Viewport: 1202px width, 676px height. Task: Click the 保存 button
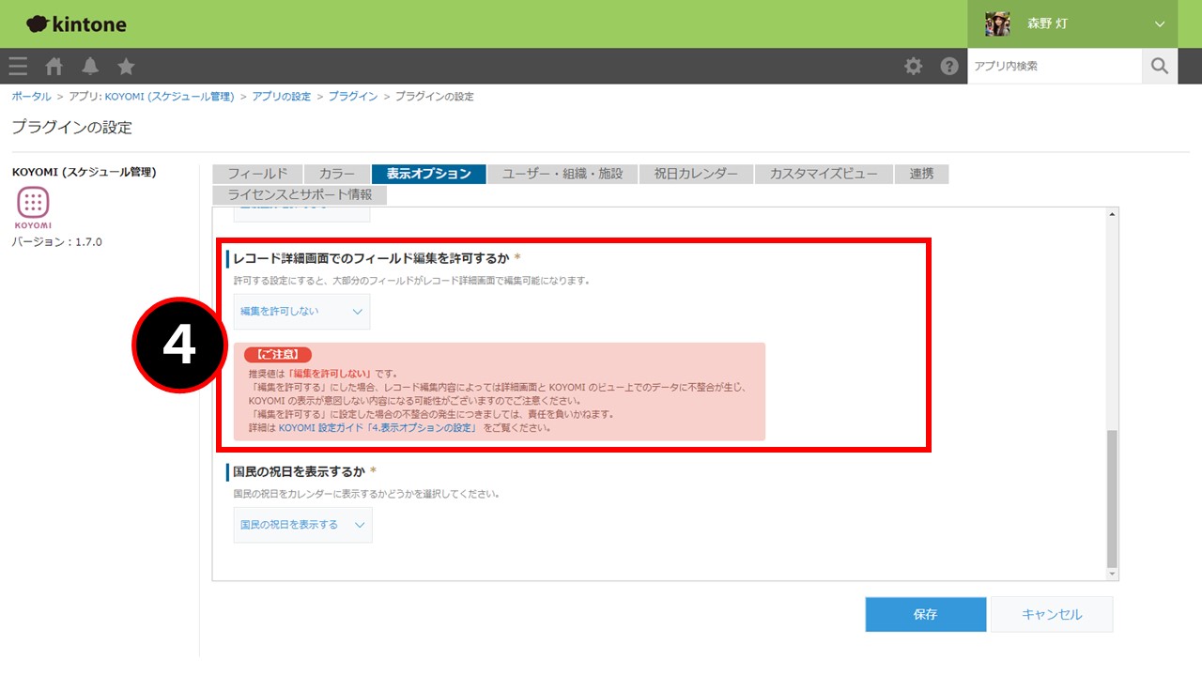pyautogui.click(x=926, y=614)
